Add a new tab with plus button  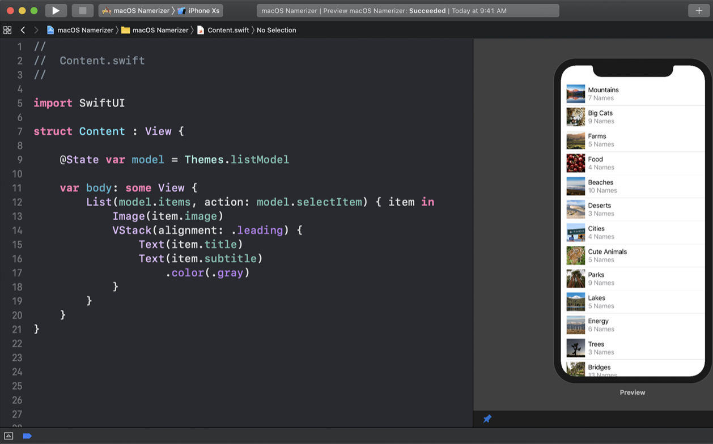pyautogui.click(x=698, y=11)
